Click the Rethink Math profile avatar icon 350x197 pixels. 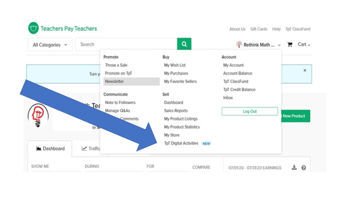click(x=239, y=45)
